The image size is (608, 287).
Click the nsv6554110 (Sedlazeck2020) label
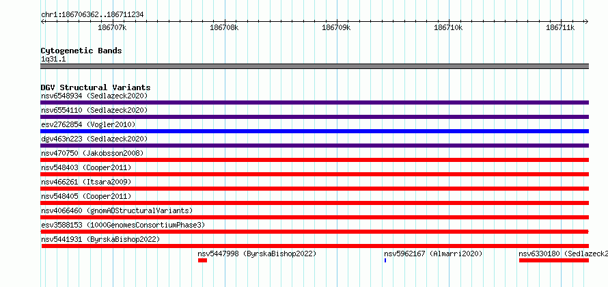click(94, 110)
